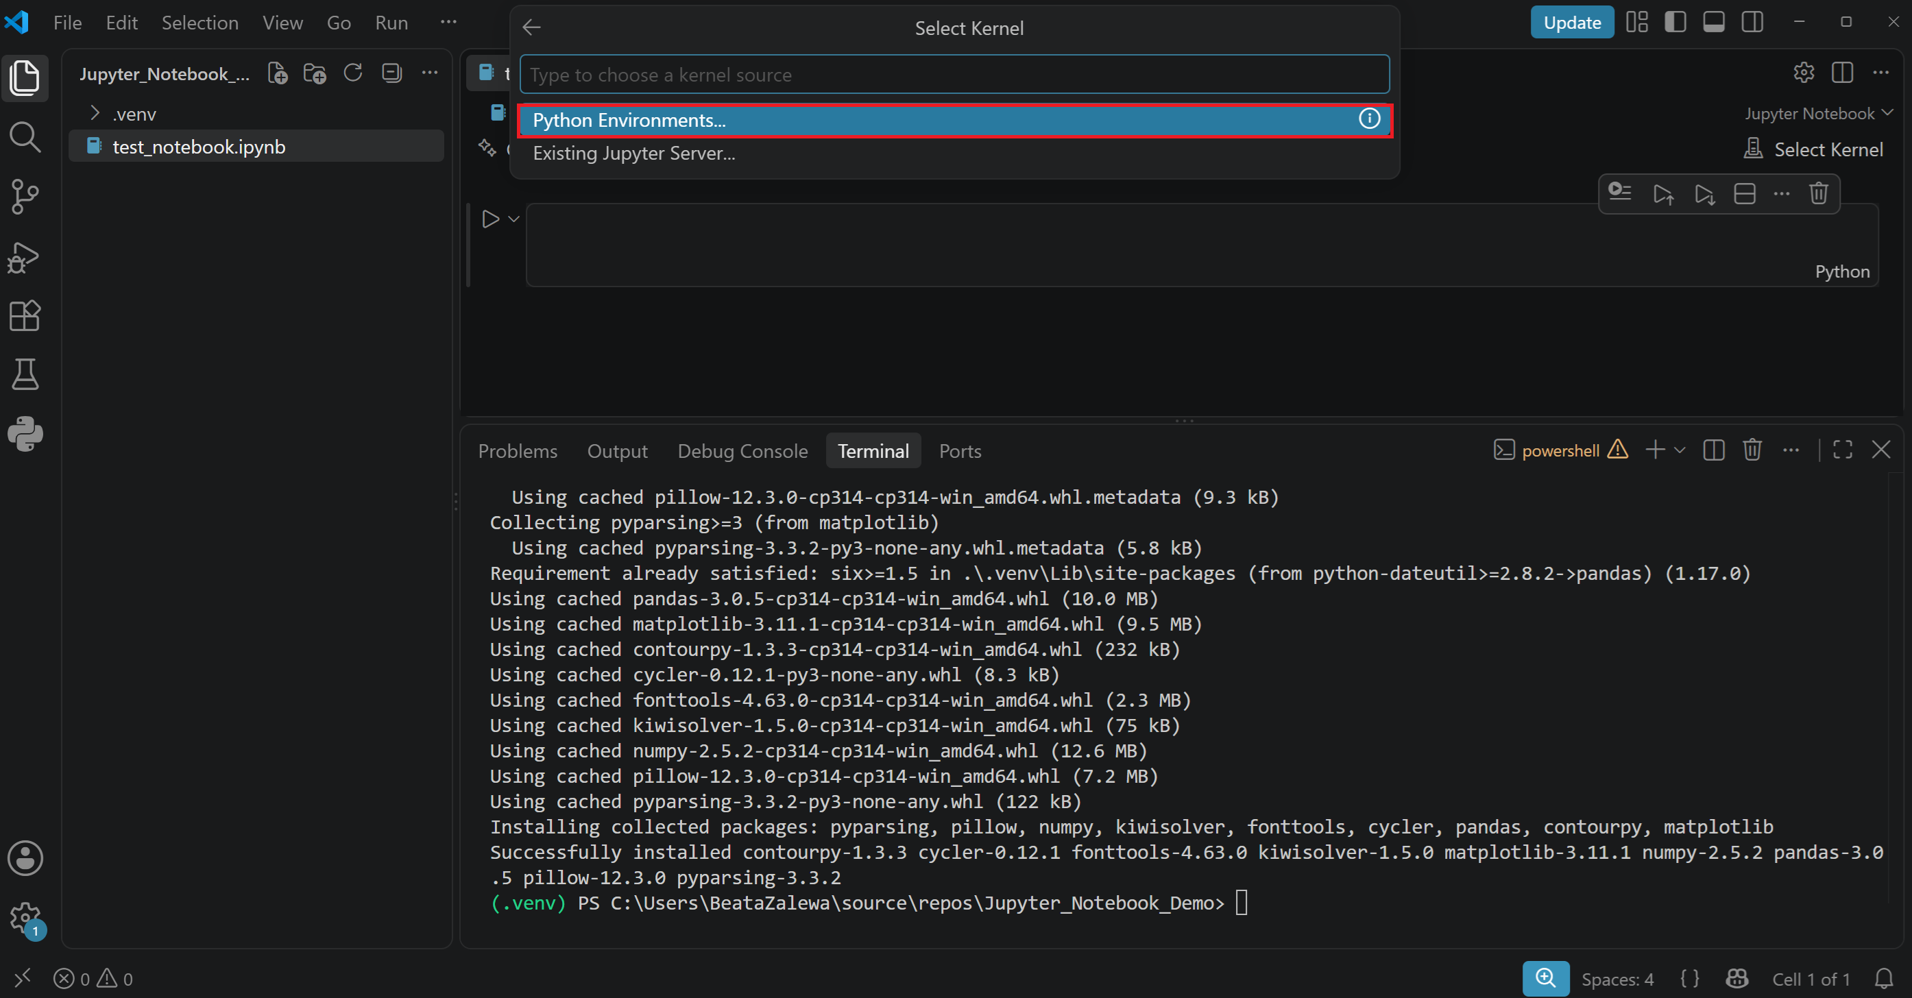Screen dimensions: 1912x998
Task: Switch to the Output tab
Action: tap(618, 451)
